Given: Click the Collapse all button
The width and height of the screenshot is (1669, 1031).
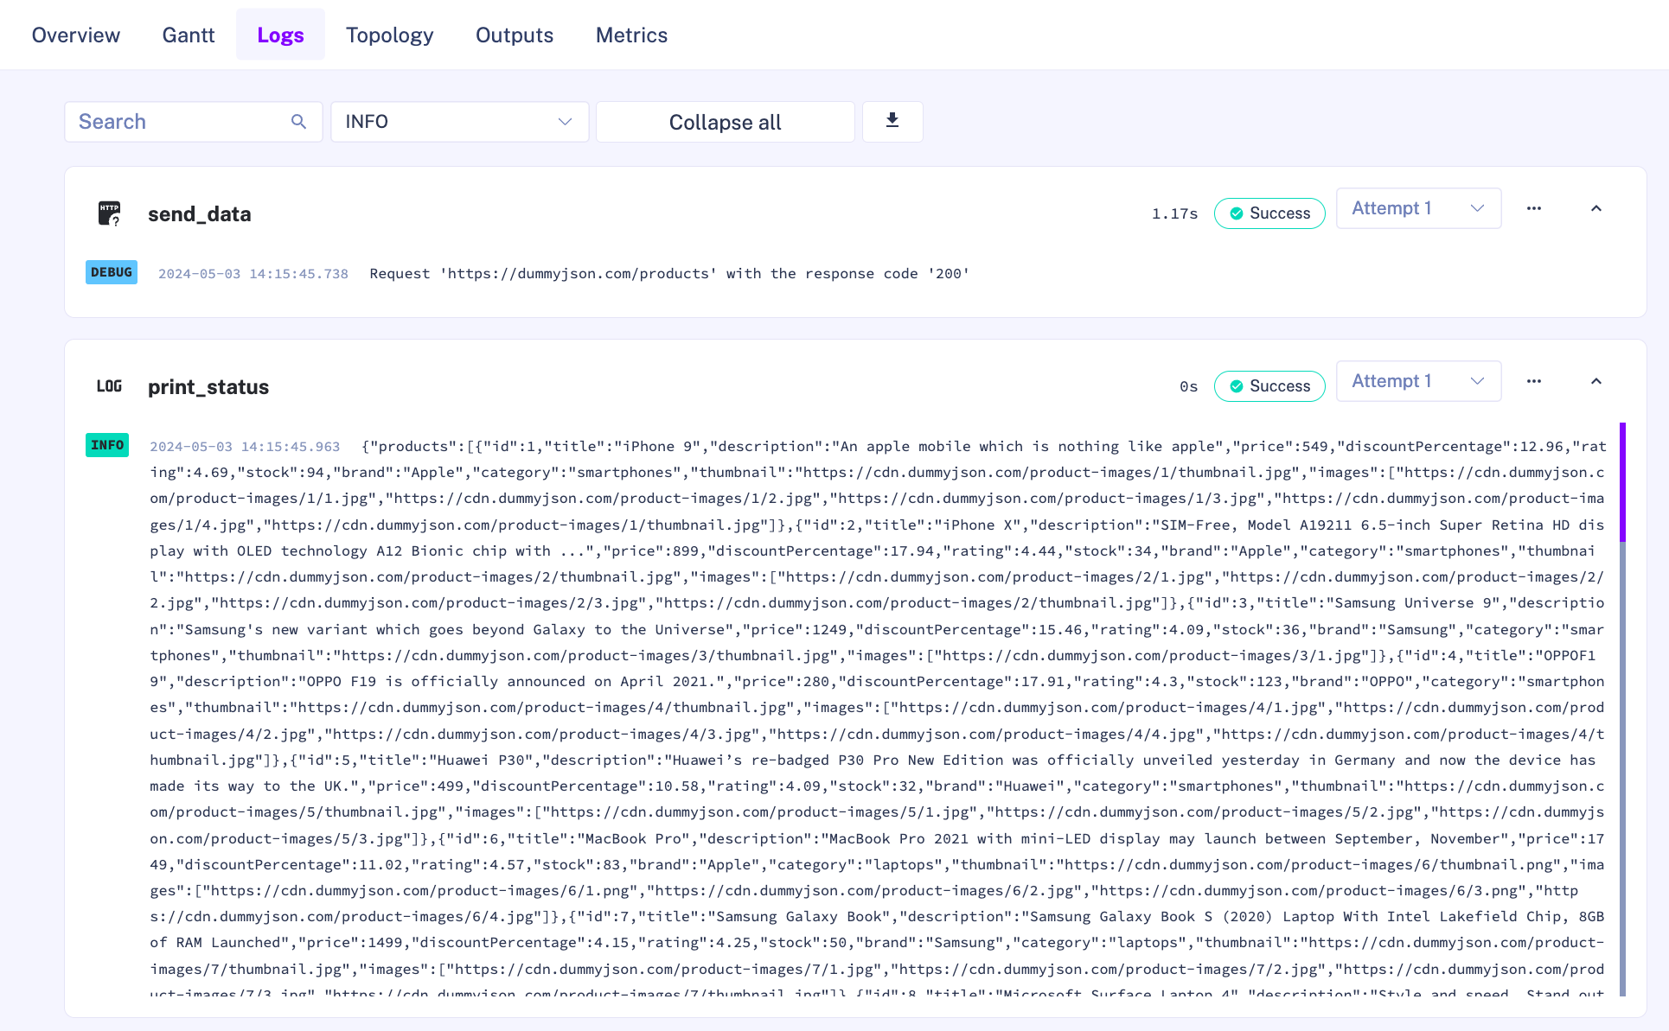Looking at the screenshot, I should 725,120.
